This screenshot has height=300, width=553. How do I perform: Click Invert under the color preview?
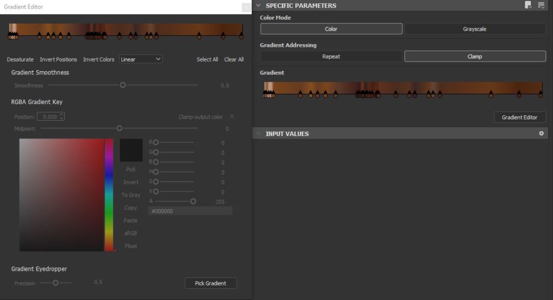(x=131, y=182)
